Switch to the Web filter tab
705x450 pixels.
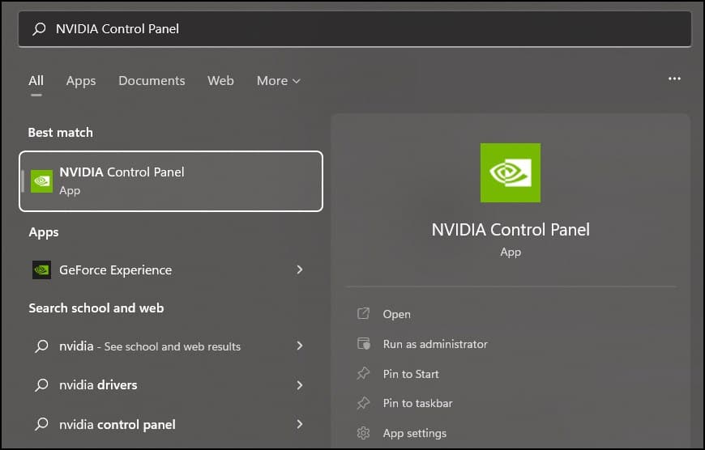tap(220, 81)
